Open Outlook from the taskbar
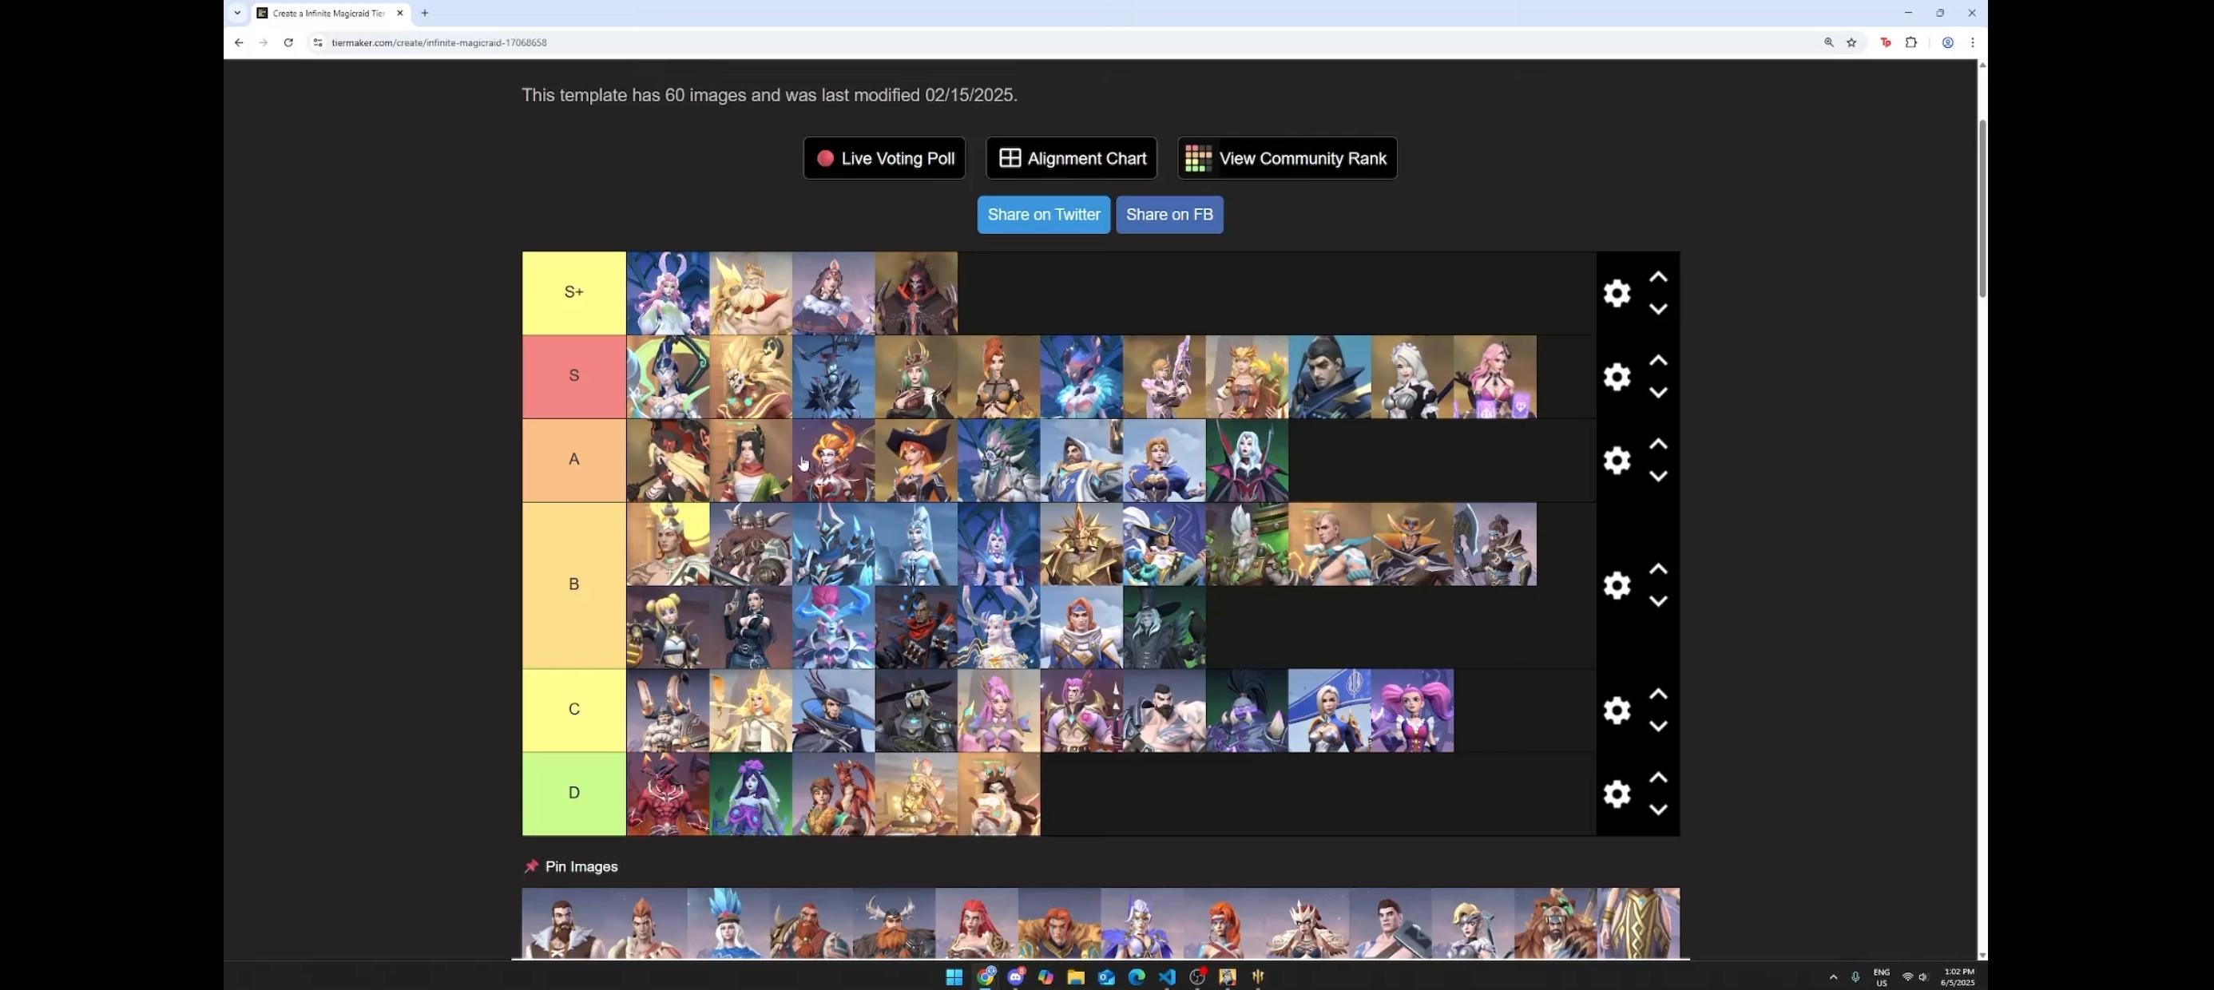 click(1106, 976)
